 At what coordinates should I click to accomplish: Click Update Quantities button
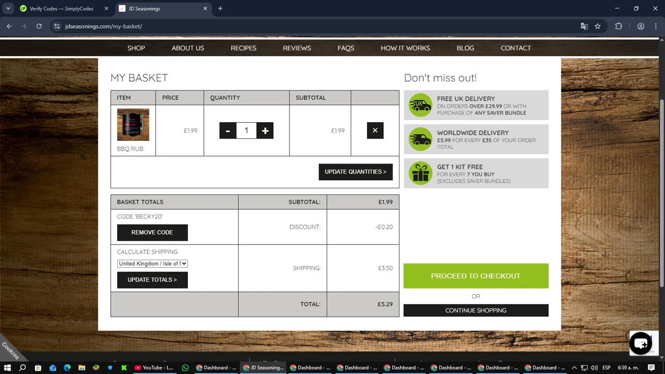(x=356, y=172)
